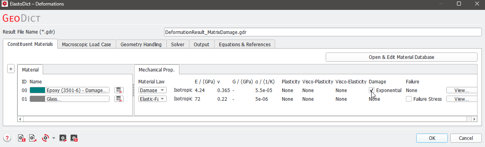Click the teal color swatch for Epoxy

click(38, 90)
